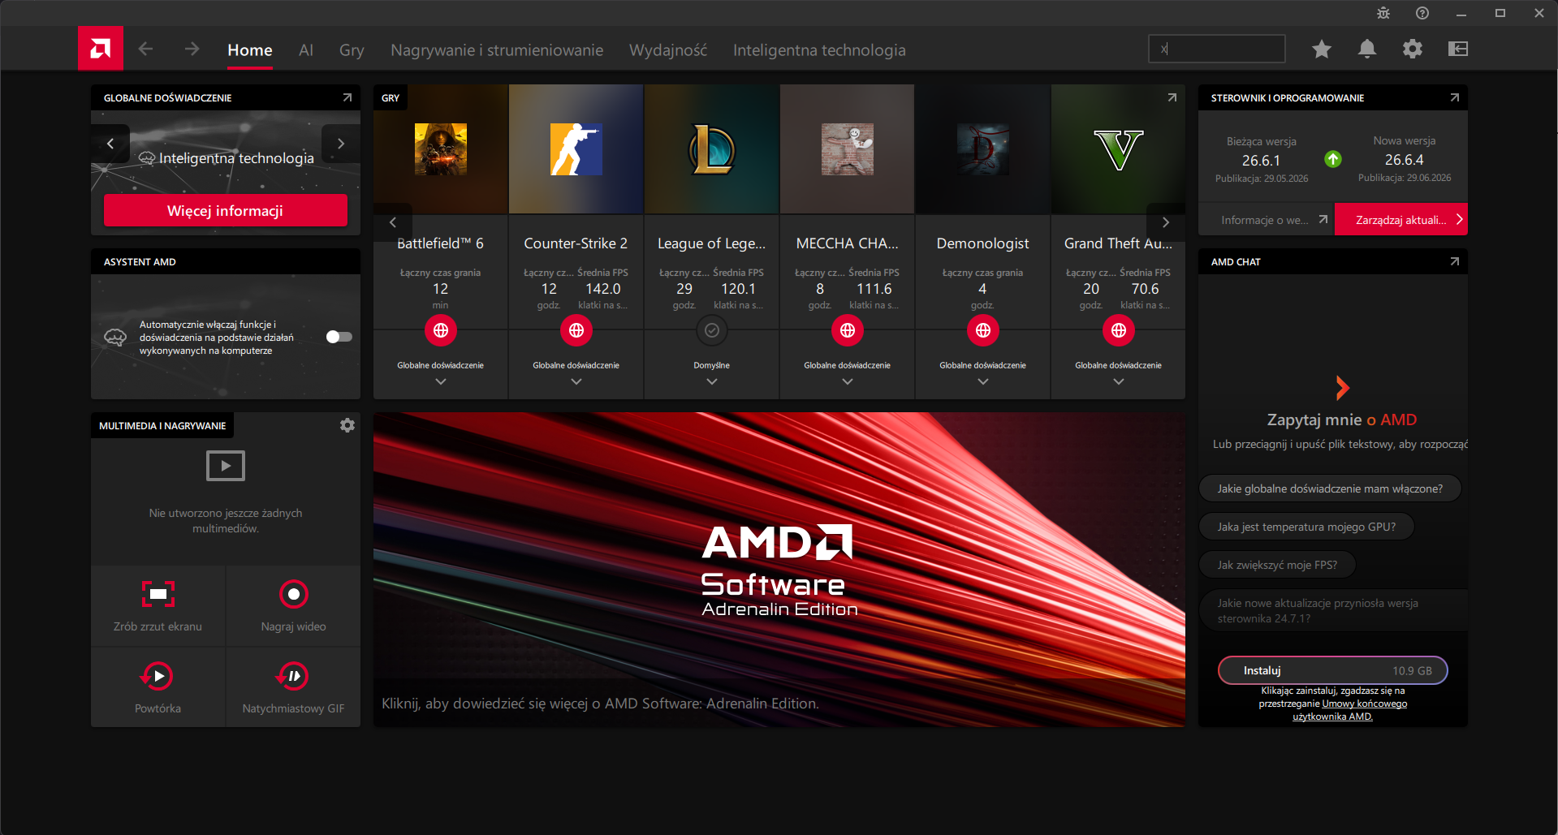The width and height of the screenshot is (1558, 835).
Task: Ask Jaka jest temperatura mojego GPU?
Action: point(1306,527)
